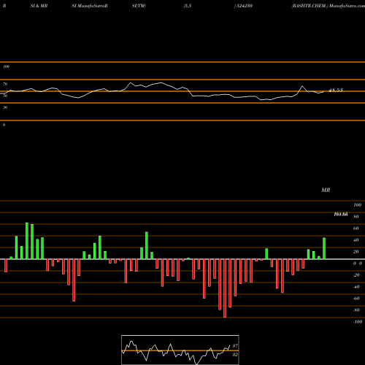Click the '-80' label on MR axis
The width and height of the screenshot is (365, 365).
(x=356, y=310)
